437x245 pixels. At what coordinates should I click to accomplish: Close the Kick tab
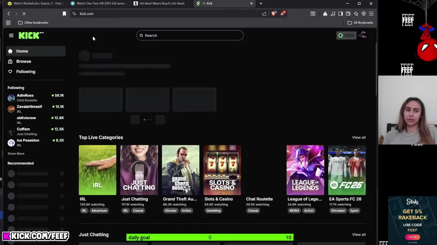(251, 3)
